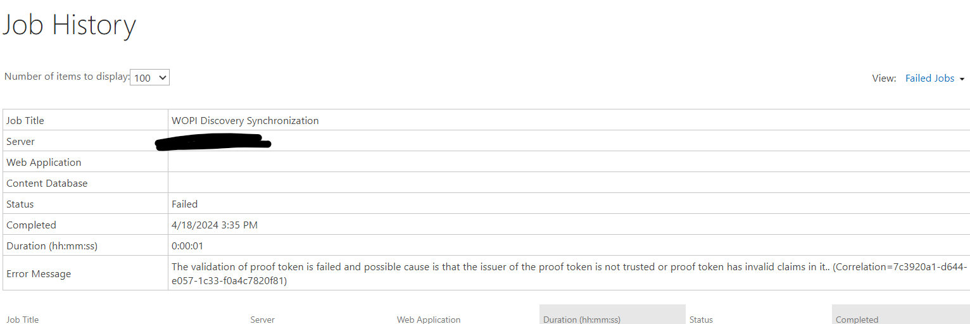Click the empty Web Application value cell
Image resolution: width=970 pixels, height=324 pixels.
tap(569, 162)
